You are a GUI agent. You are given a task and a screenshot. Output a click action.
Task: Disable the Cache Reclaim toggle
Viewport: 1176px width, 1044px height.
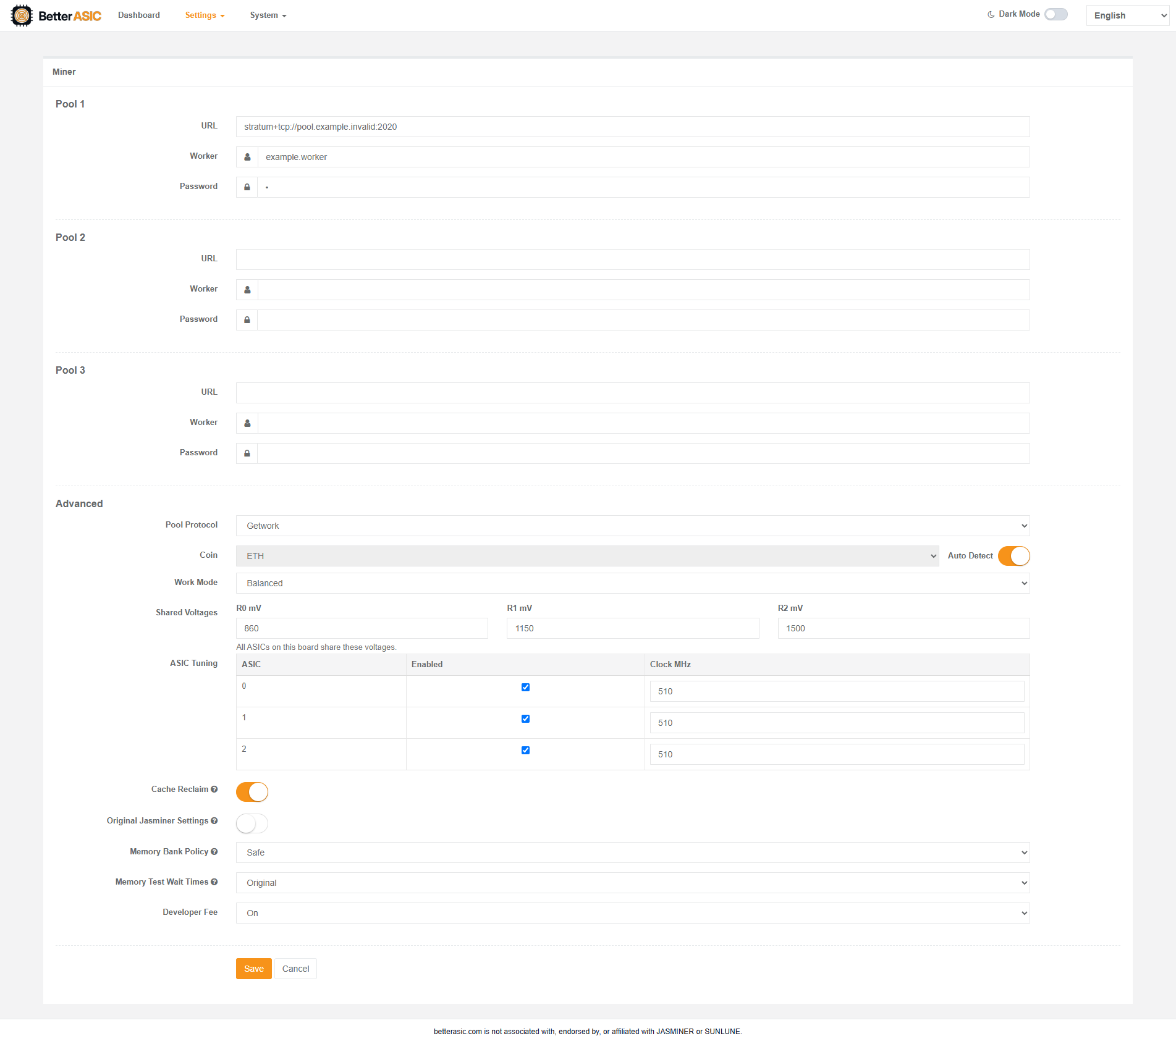[x=252, y=792]
